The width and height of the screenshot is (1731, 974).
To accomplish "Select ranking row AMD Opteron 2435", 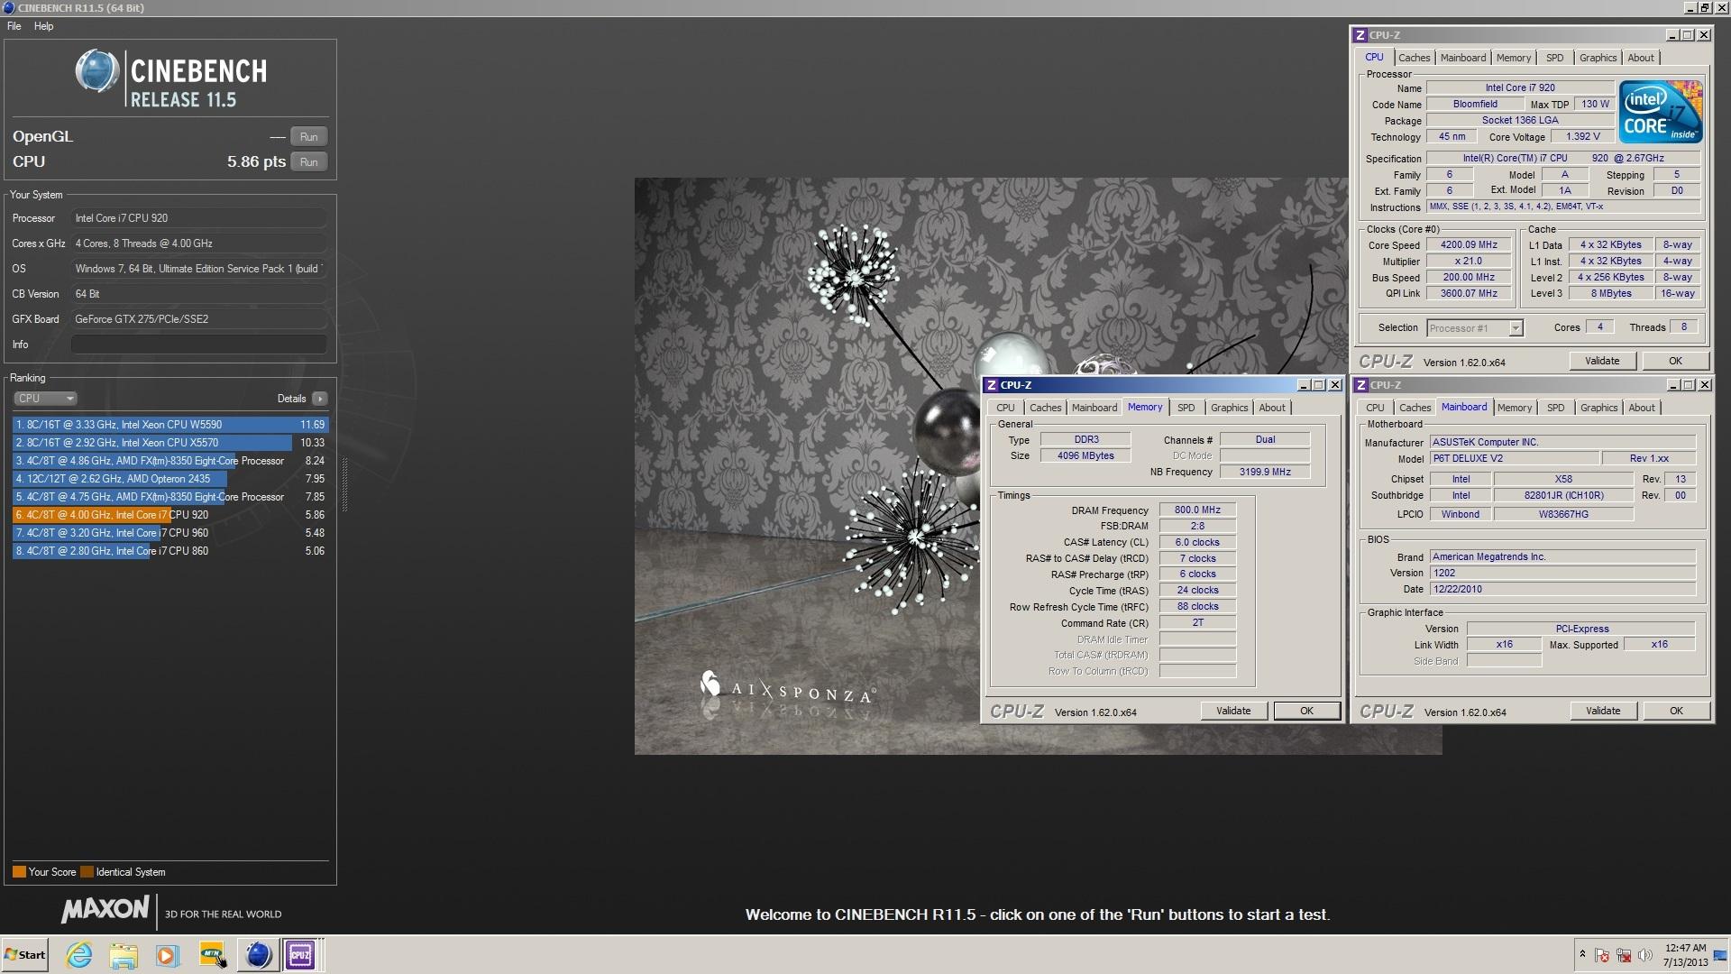I will (170, 479).
